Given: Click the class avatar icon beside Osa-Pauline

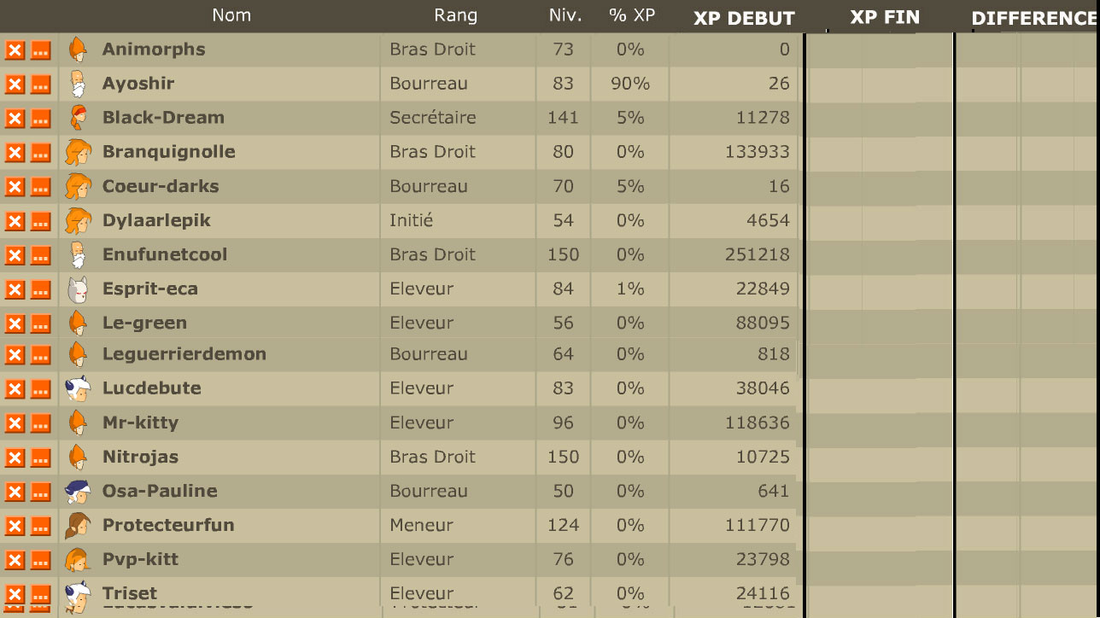Looking at the screenshot, I should (78, 491).
